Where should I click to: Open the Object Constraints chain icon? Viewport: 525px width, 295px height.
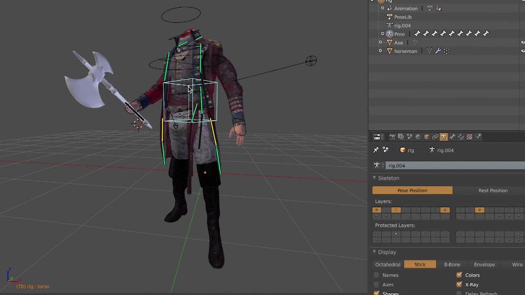click(x=435, y=137)
